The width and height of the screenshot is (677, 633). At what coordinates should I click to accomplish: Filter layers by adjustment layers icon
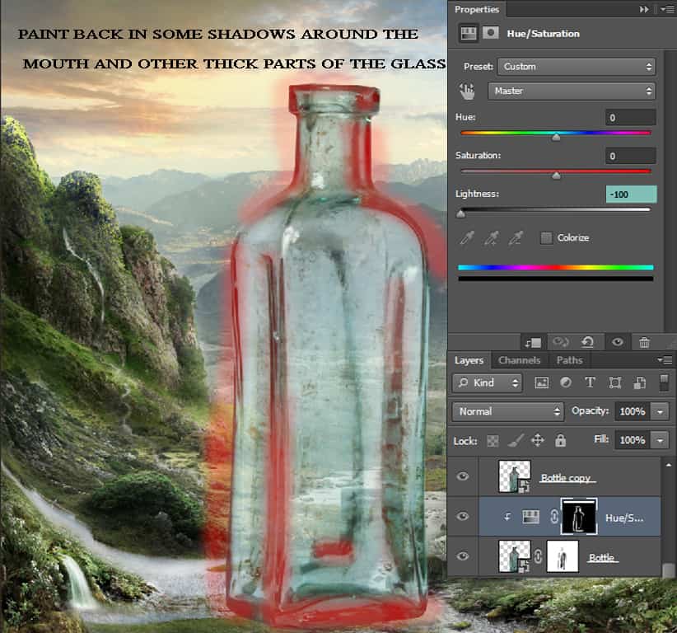click(x=566, y=382)
